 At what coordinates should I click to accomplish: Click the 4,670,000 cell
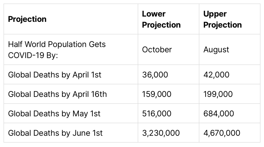(x=222, y=133)
